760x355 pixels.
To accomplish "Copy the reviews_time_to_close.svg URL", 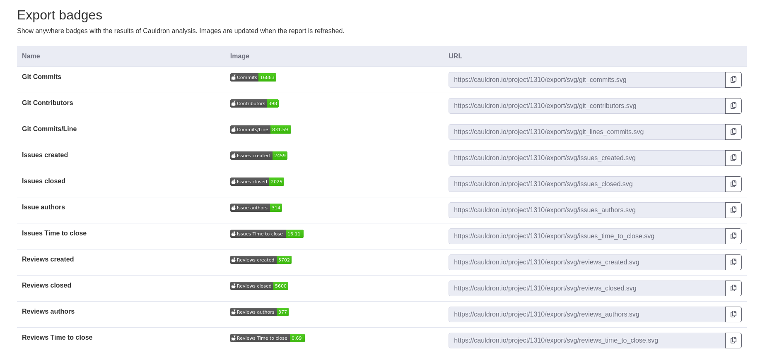I will (x=733, y=341).
